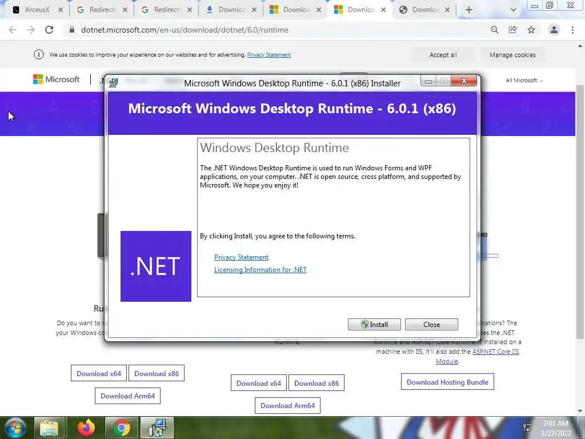Open Privacy Statement link in cookie banner
585x439 pixels.
[269, 55]
